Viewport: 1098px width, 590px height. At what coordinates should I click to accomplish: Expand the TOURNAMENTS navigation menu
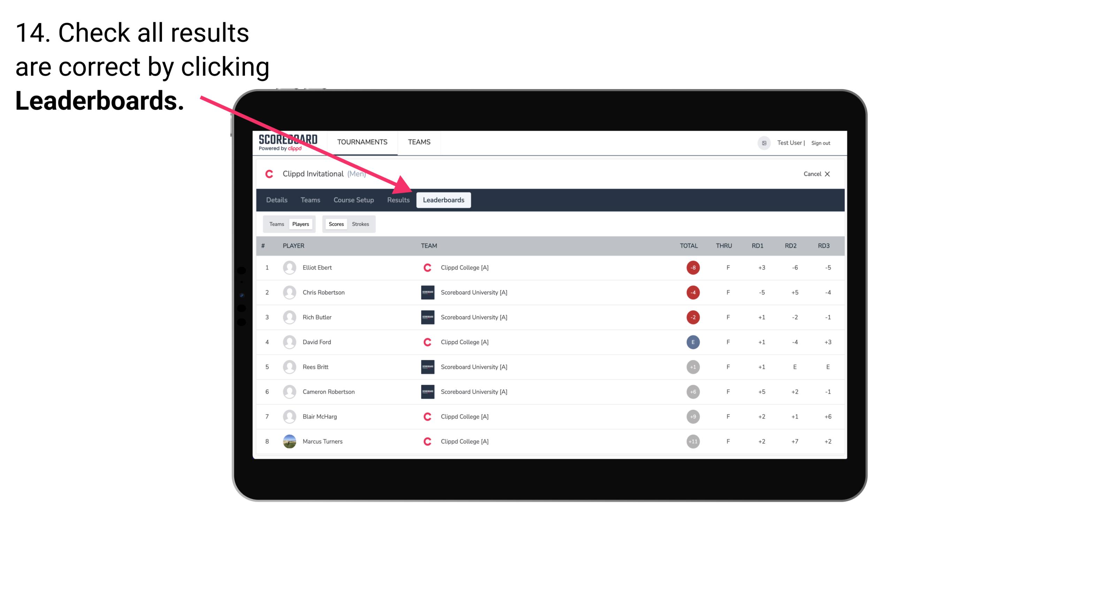362,142
